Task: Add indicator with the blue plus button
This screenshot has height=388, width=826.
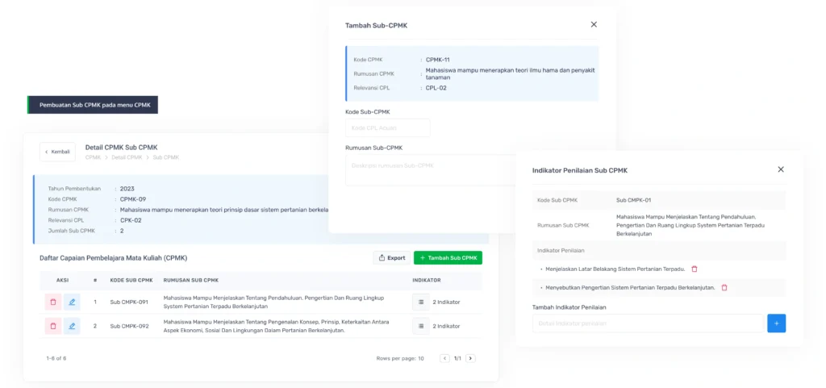Action: pos(777,323)
